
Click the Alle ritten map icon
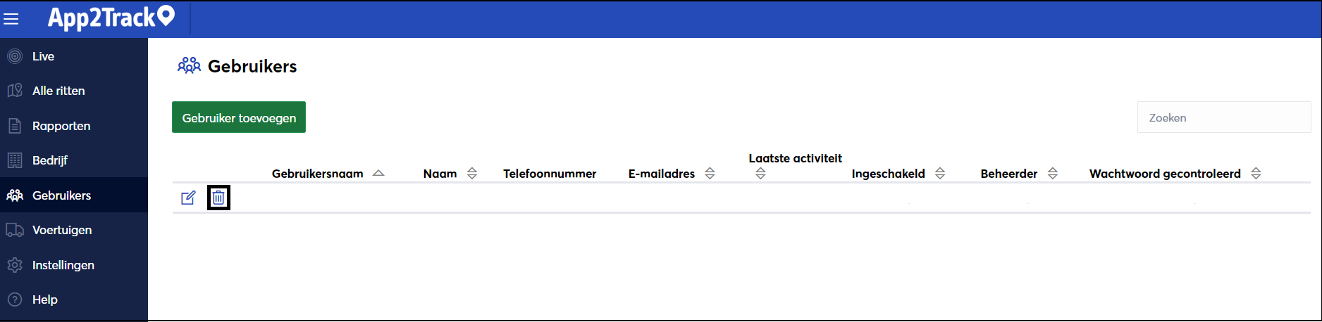coord(15,91)
